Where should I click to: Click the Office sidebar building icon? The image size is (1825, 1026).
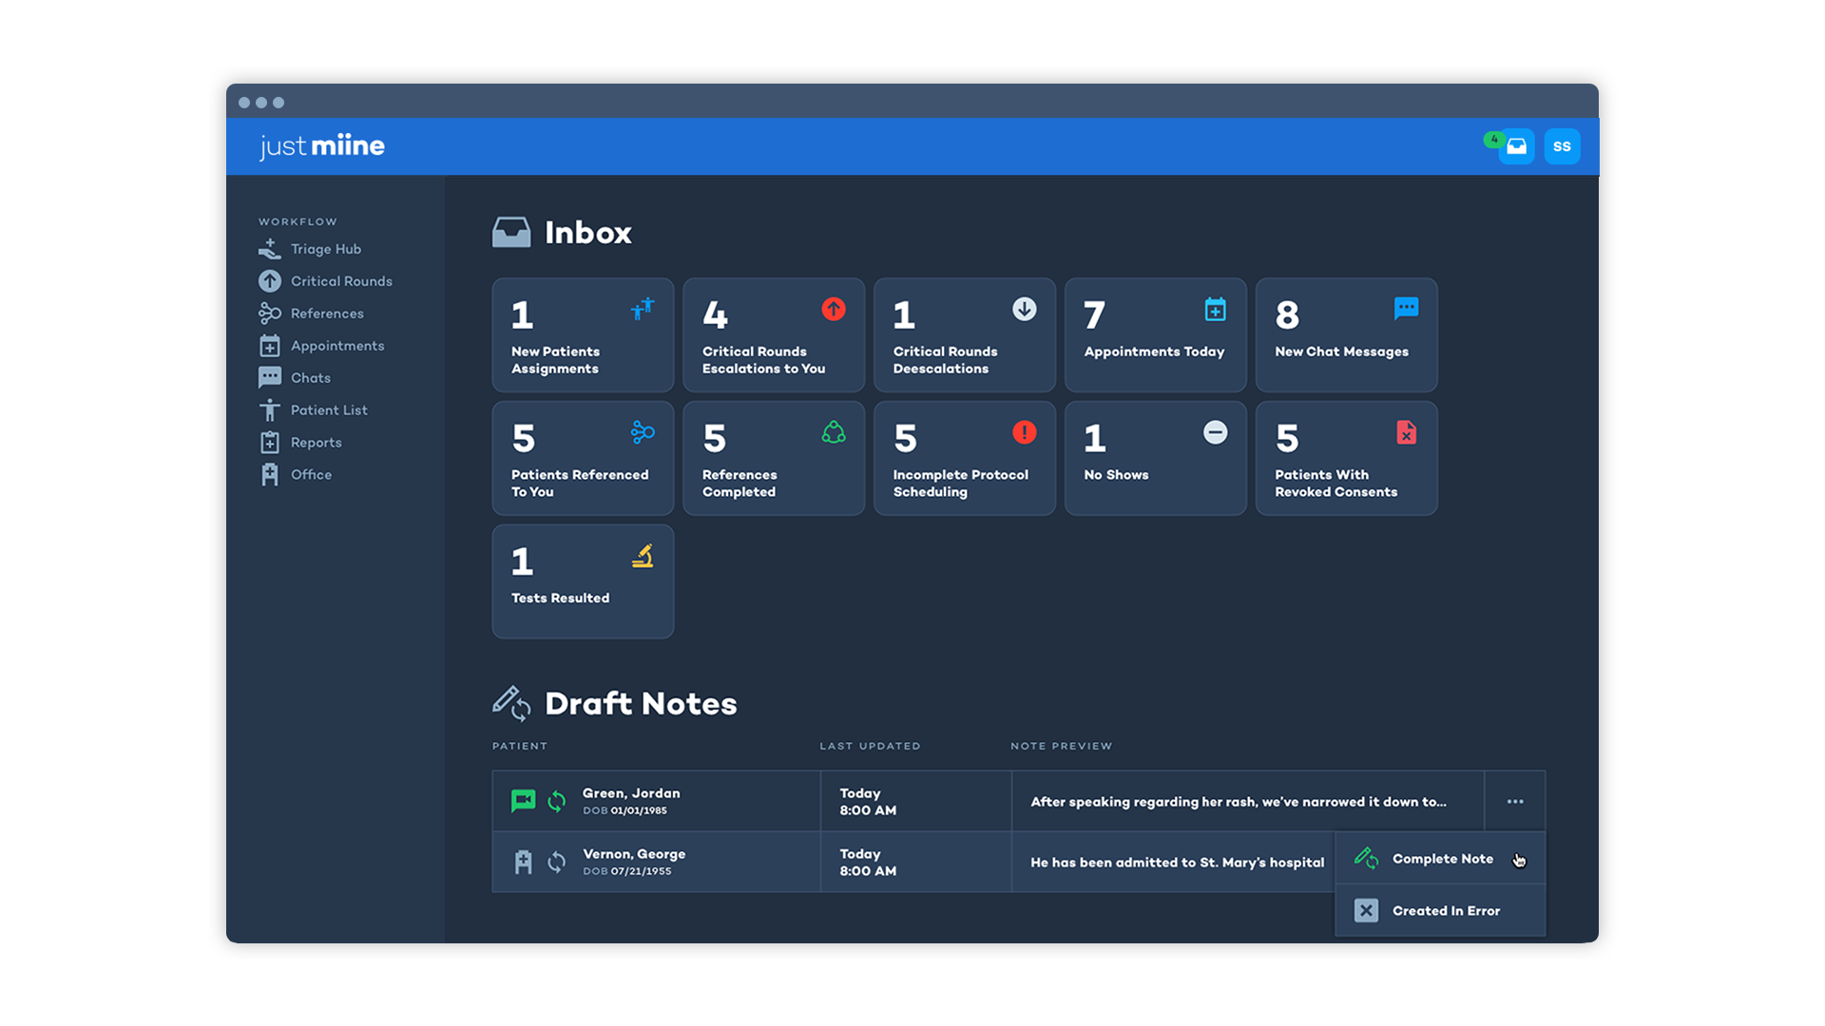[270, 475]
